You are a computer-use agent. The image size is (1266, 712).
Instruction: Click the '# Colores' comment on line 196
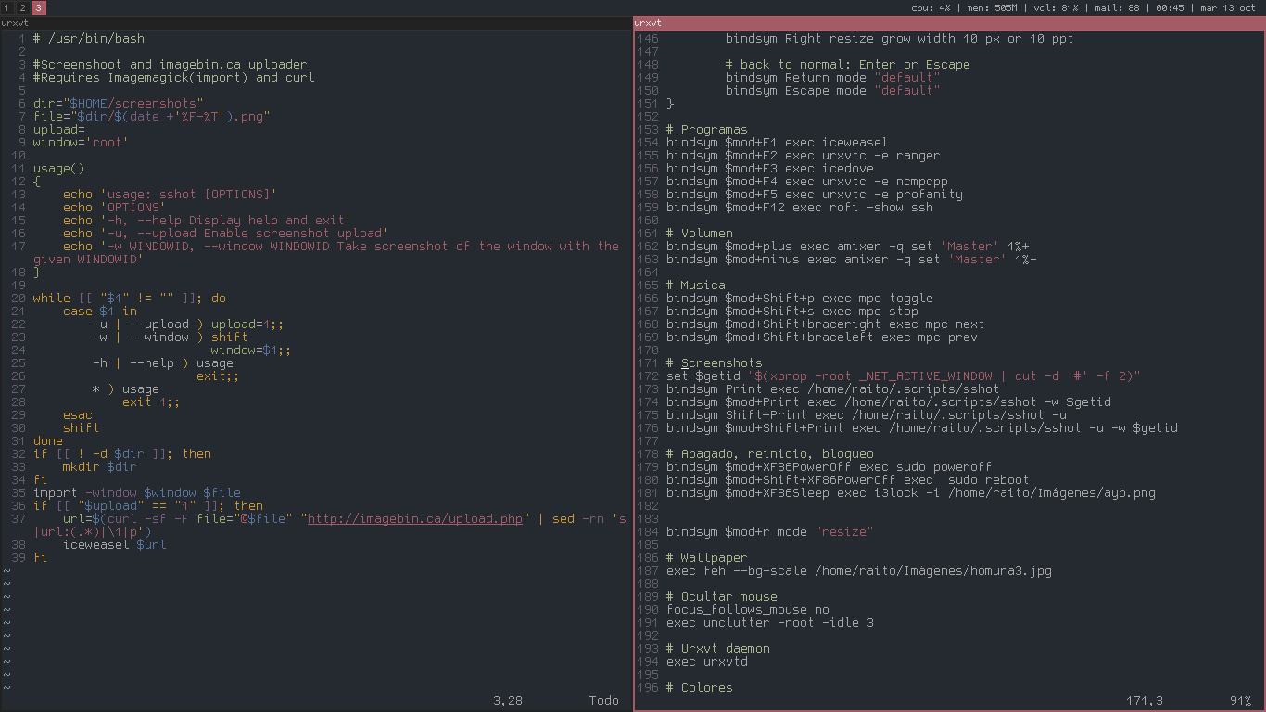(699, 688)
